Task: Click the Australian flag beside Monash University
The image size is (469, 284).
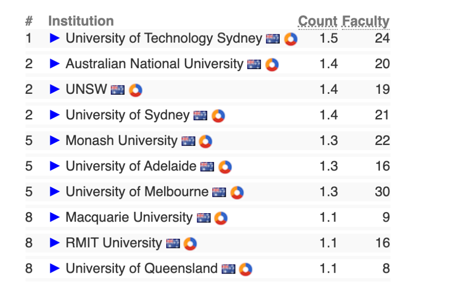Action: pyautogui.click(x=188, y=142)
